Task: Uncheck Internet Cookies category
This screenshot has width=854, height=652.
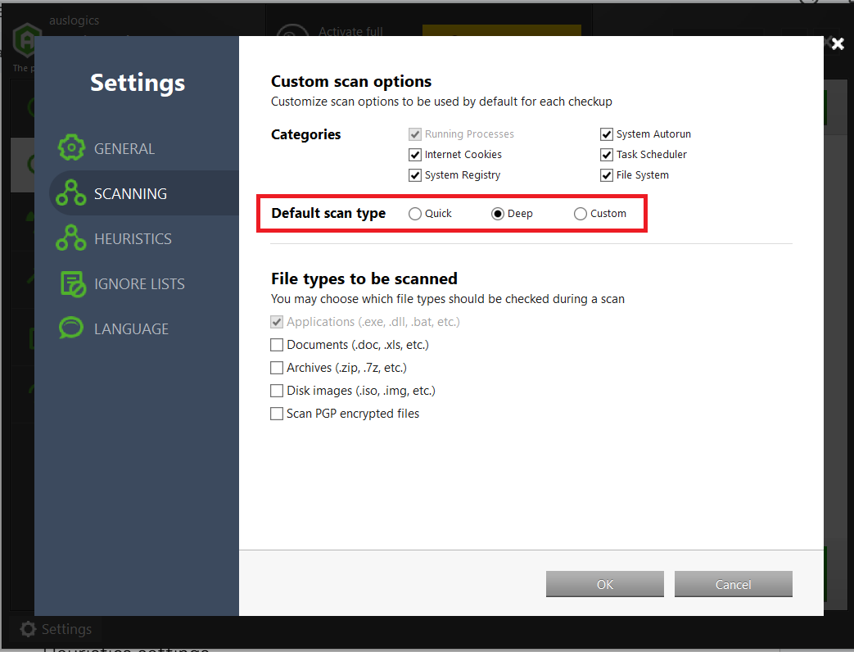Action: (415, 154)
